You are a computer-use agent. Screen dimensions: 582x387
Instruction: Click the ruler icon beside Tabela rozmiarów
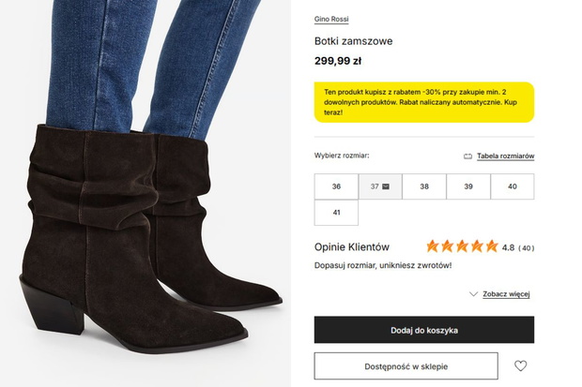click(467, 156)
